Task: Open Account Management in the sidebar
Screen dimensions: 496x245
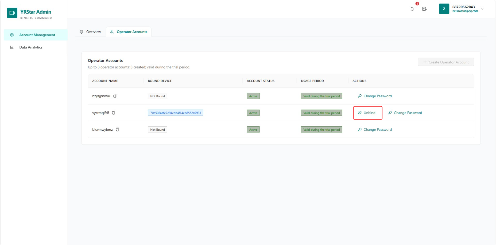Action: coord(36,35)
